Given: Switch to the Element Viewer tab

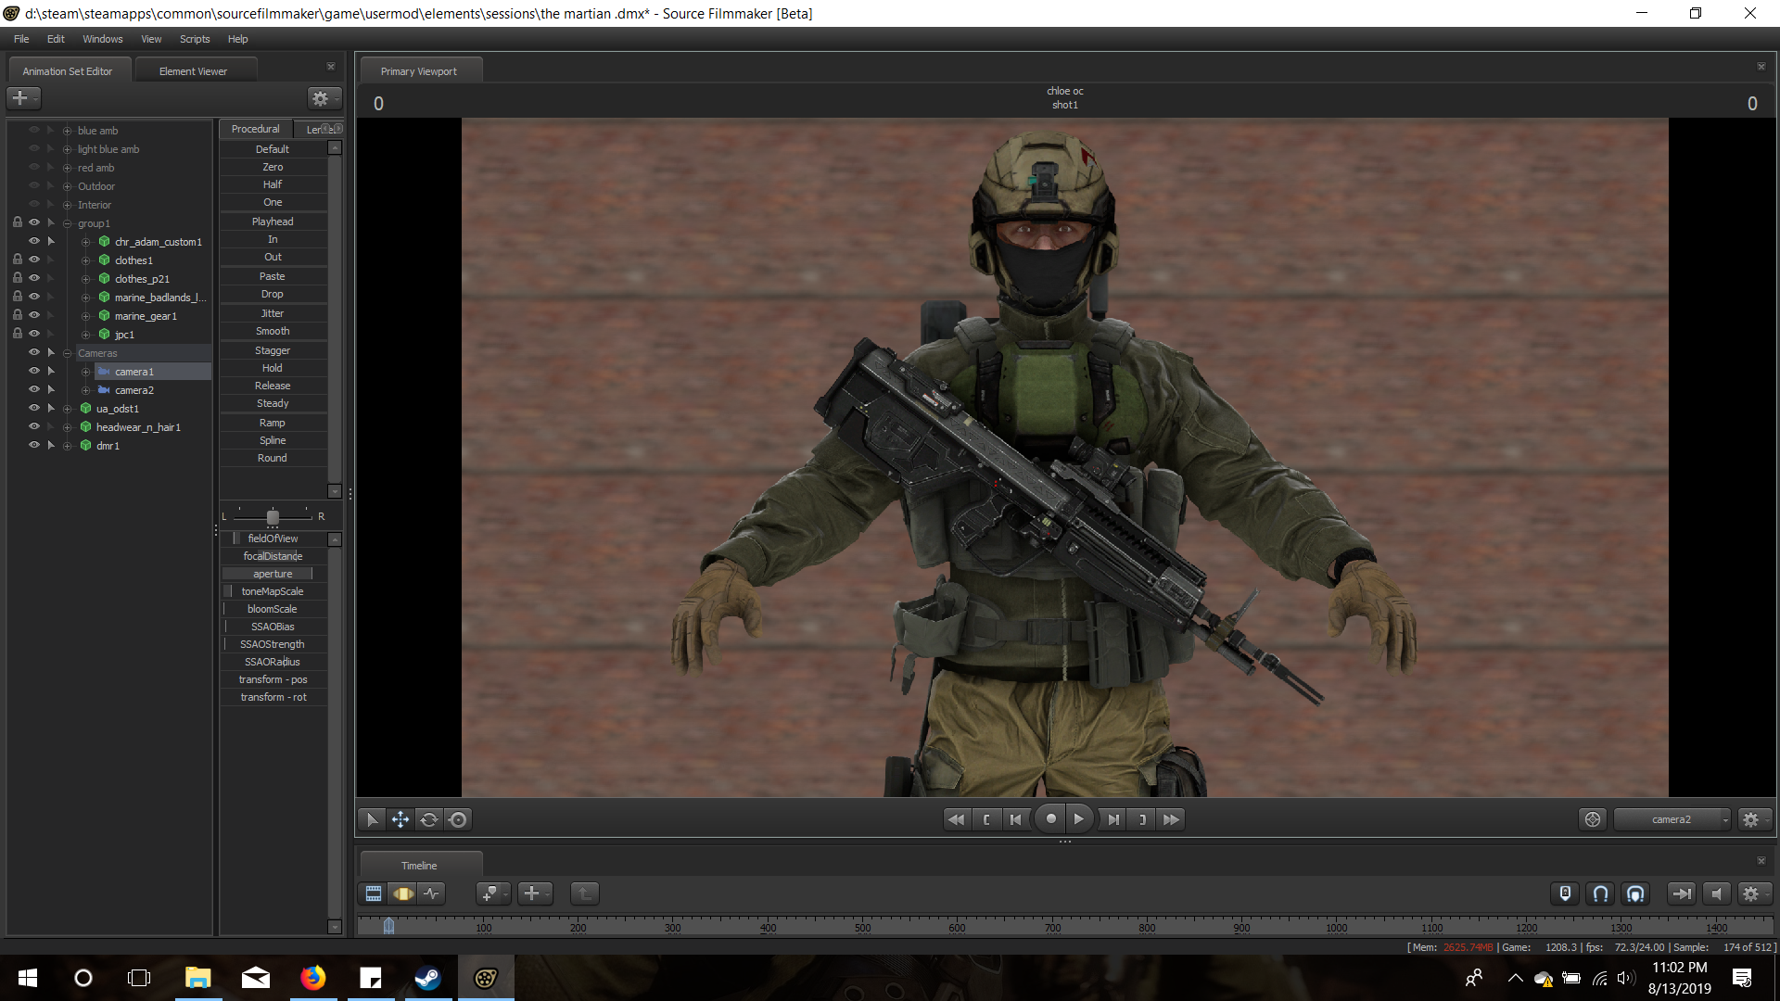Looking at the screenshot, I should click(x=193, y=71).
